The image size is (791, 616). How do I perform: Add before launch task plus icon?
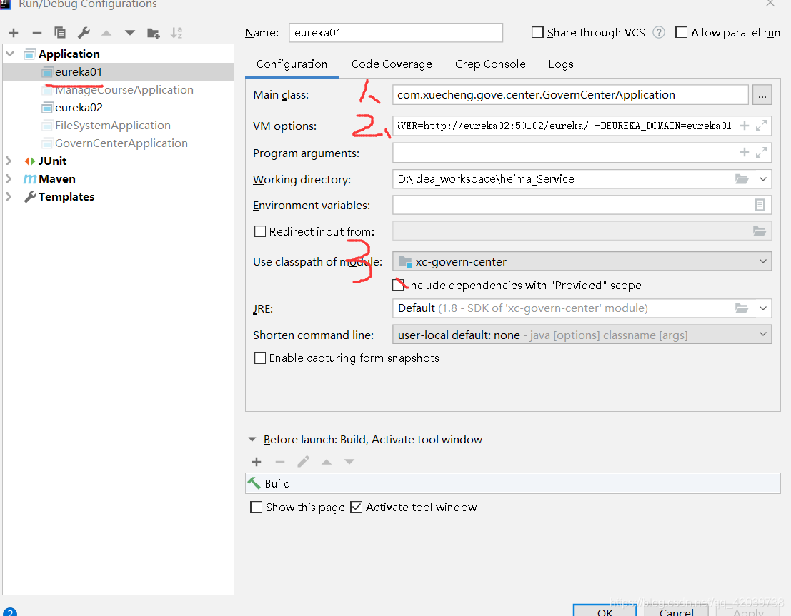tap(257, 462)
